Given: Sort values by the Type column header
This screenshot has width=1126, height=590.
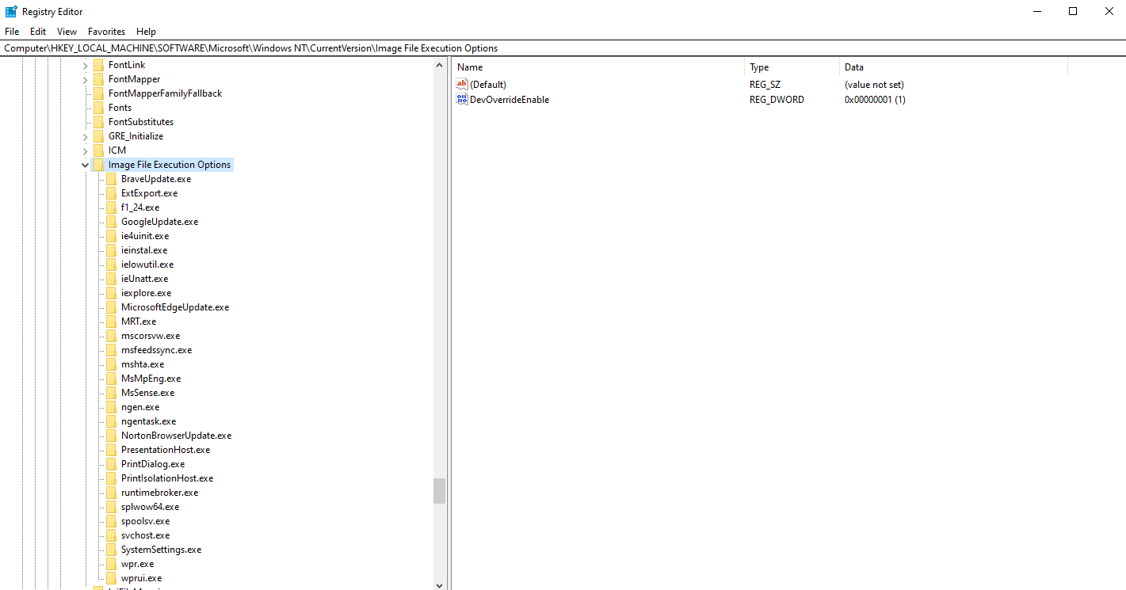Looking at the screenshot, I should pos(792,67).
